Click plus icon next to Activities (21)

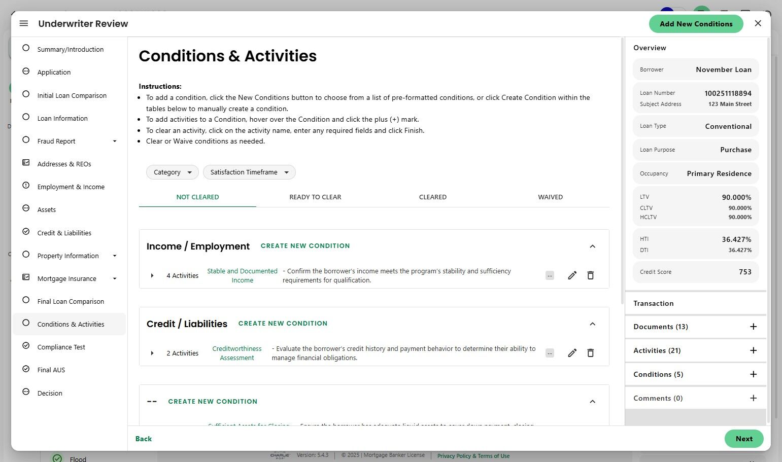click(x=753, y=350)
